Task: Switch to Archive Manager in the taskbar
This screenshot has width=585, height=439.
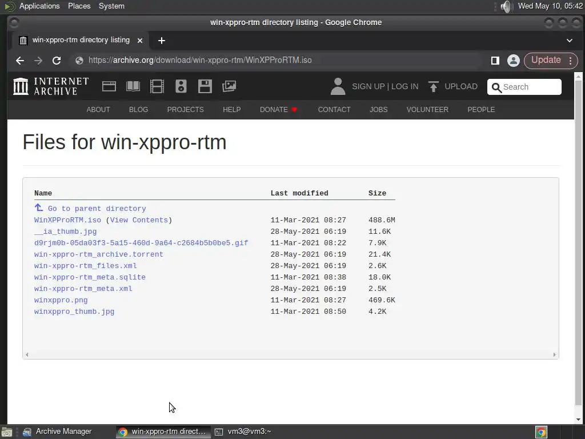Action: pyautogui.click(x=57, y=432)
